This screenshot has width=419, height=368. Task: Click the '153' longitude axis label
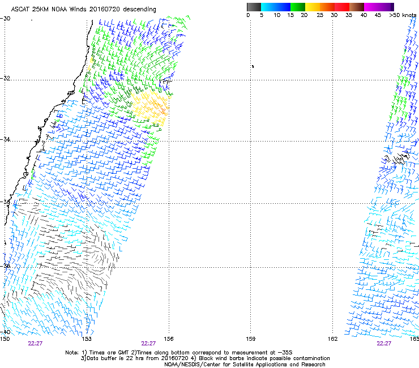(87, 339)
